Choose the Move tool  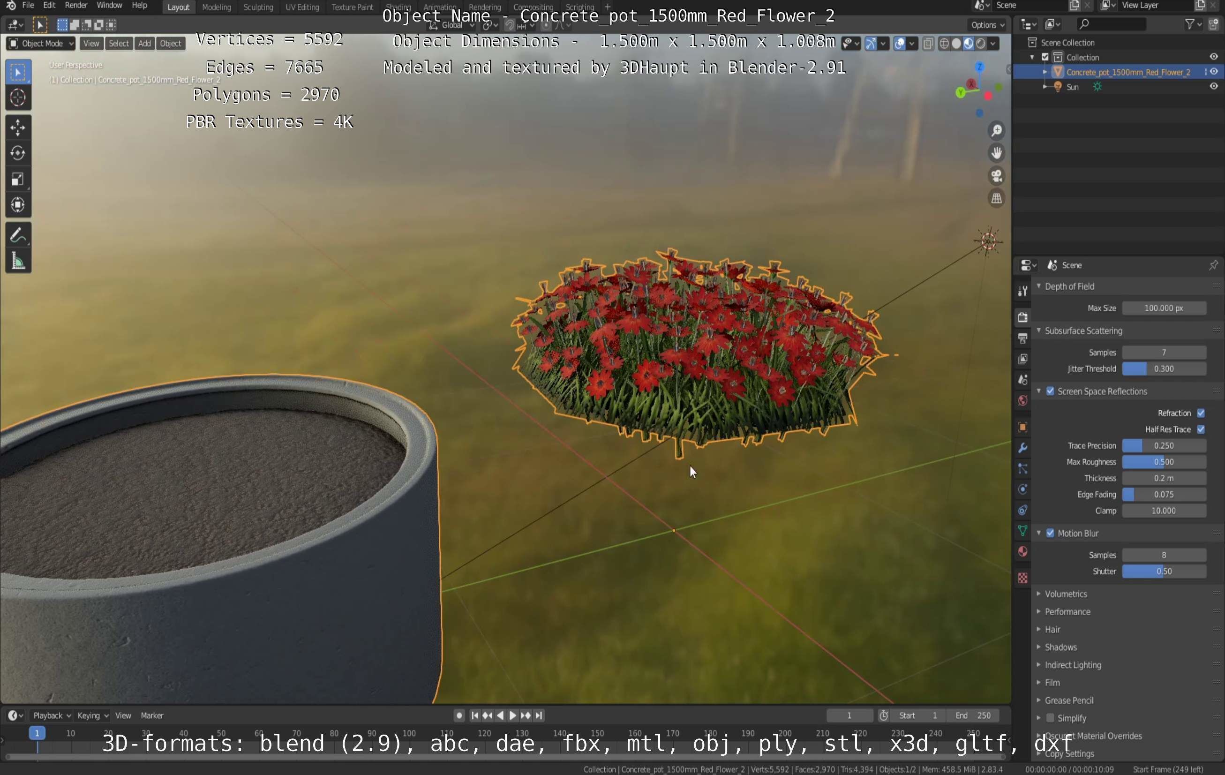tap(18, 127)
